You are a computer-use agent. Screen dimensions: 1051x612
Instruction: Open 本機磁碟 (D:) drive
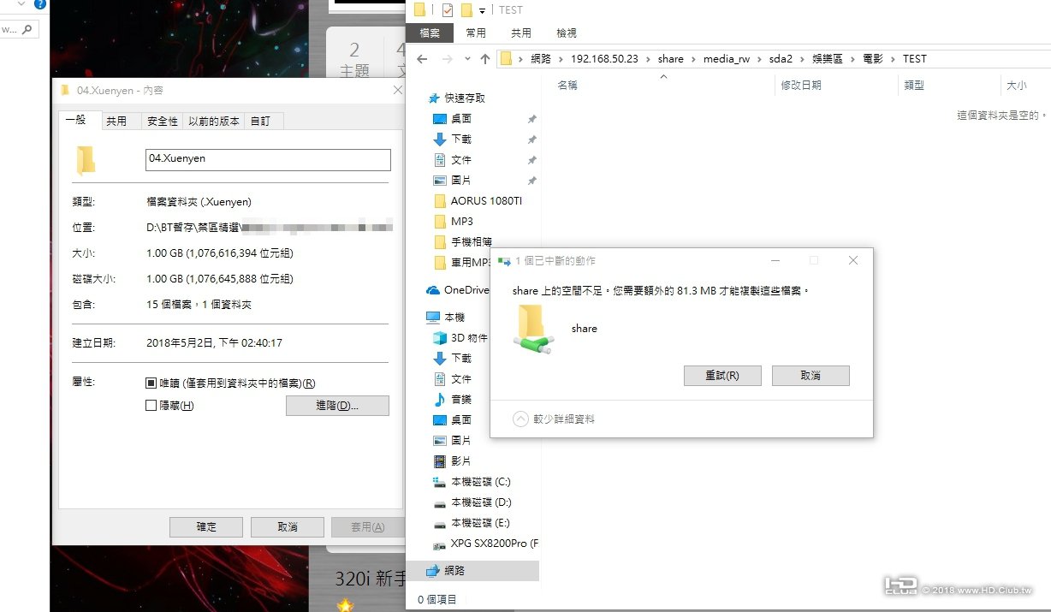pyautogui.click(x=481, y=502)
